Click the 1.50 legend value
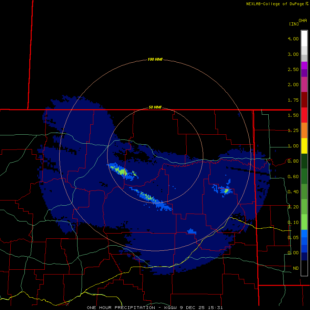310x310 pixels. pos(293,115)
